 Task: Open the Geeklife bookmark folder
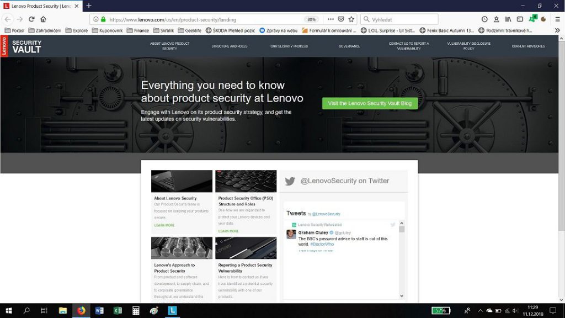coord(190,31)
